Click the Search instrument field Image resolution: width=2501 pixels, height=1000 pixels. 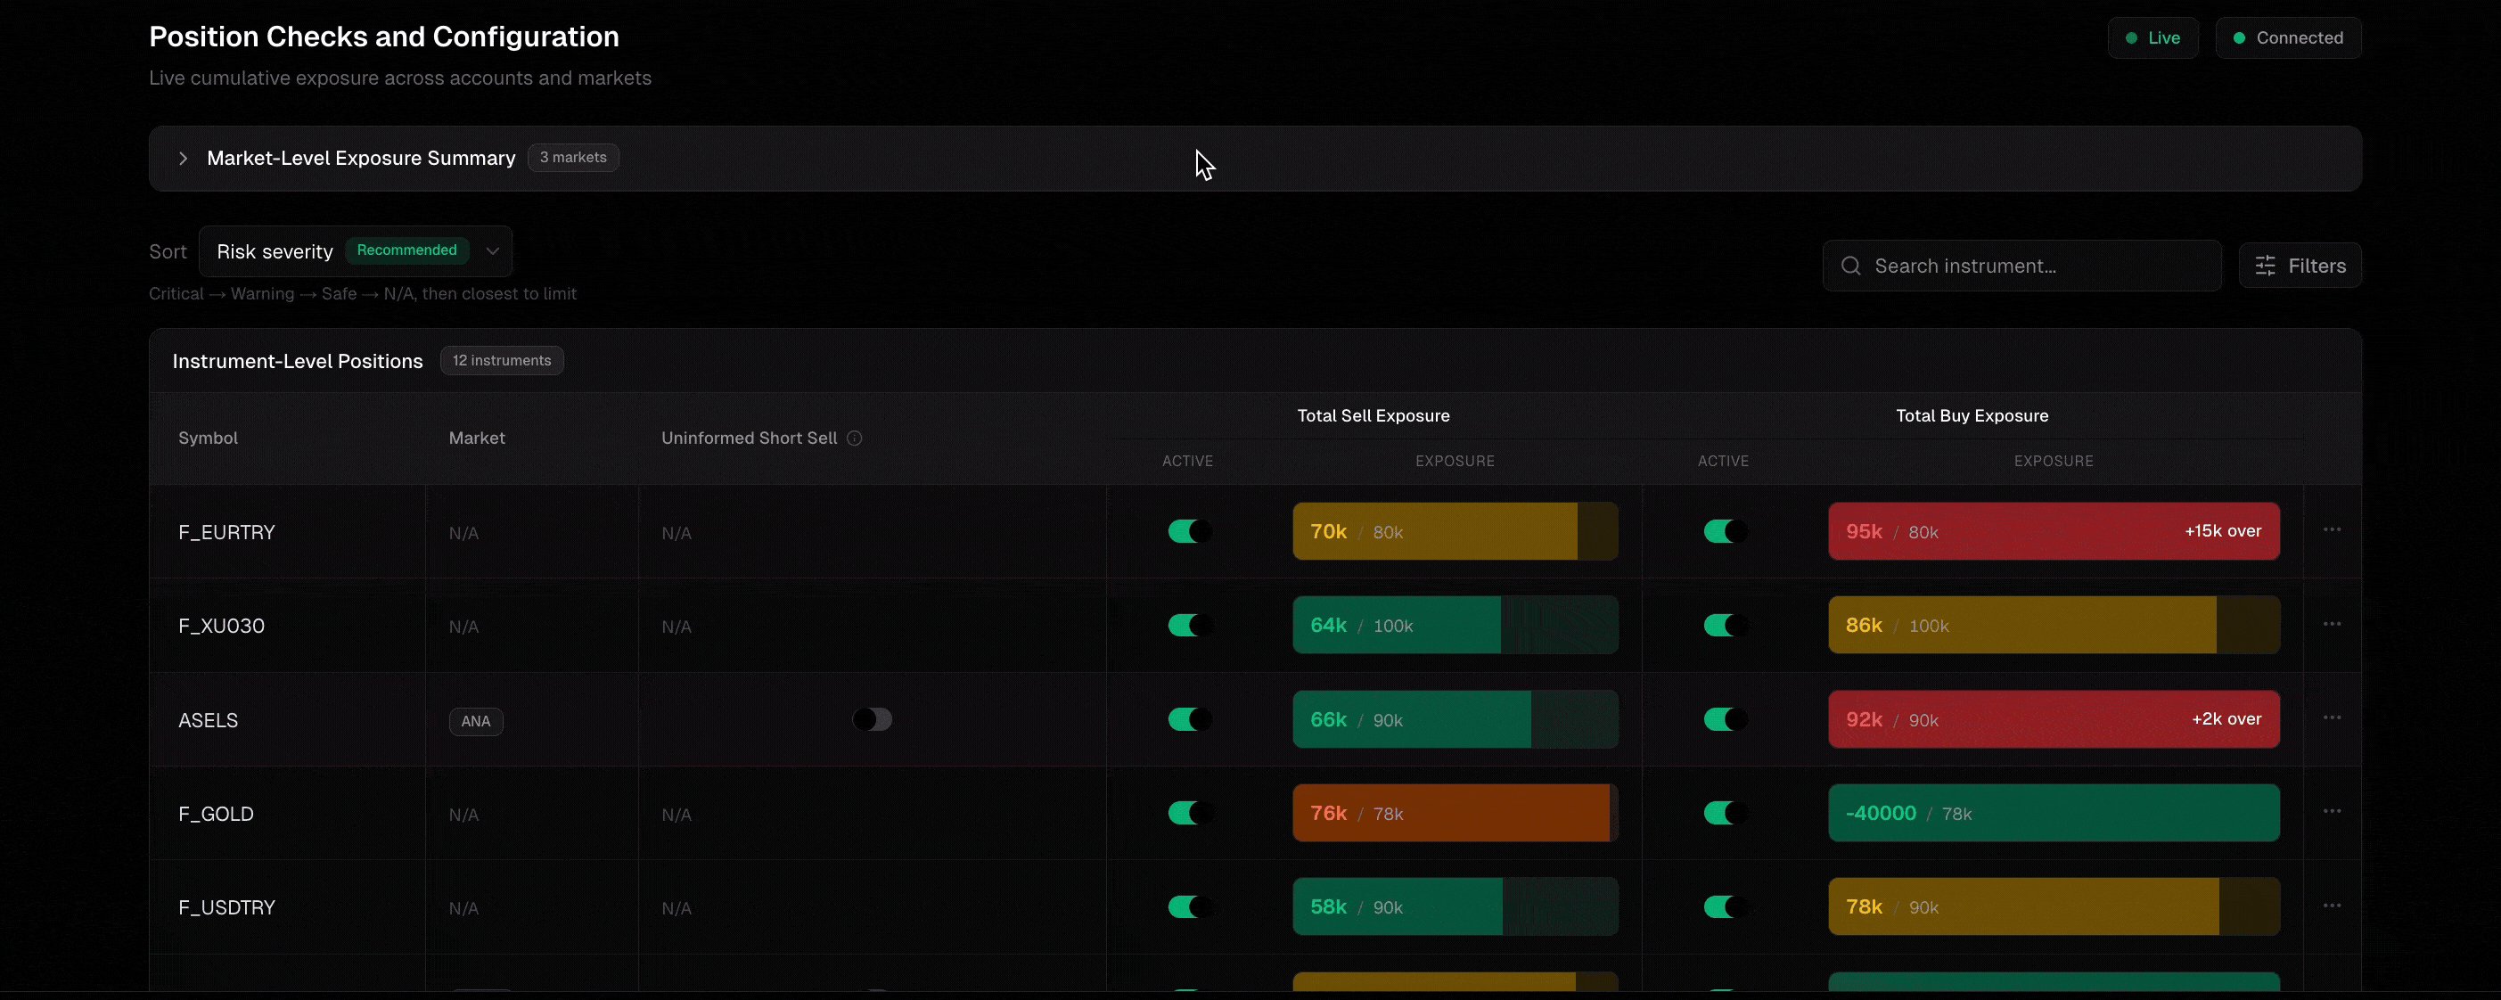coord(2021,266)
